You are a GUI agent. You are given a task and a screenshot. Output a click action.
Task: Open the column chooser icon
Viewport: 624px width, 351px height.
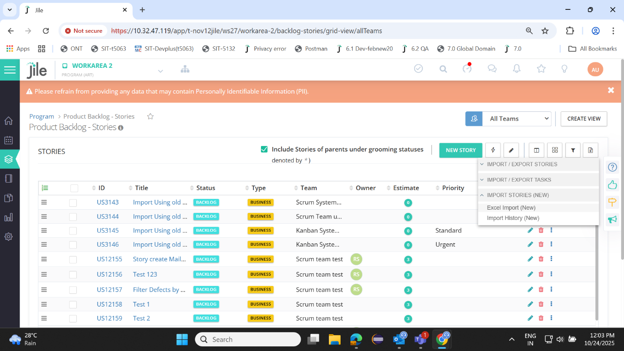536,150
